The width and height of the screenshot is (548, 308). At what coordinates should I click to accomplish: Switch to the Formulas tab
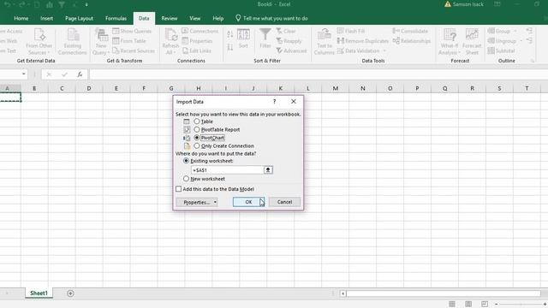tap(116, 19)
